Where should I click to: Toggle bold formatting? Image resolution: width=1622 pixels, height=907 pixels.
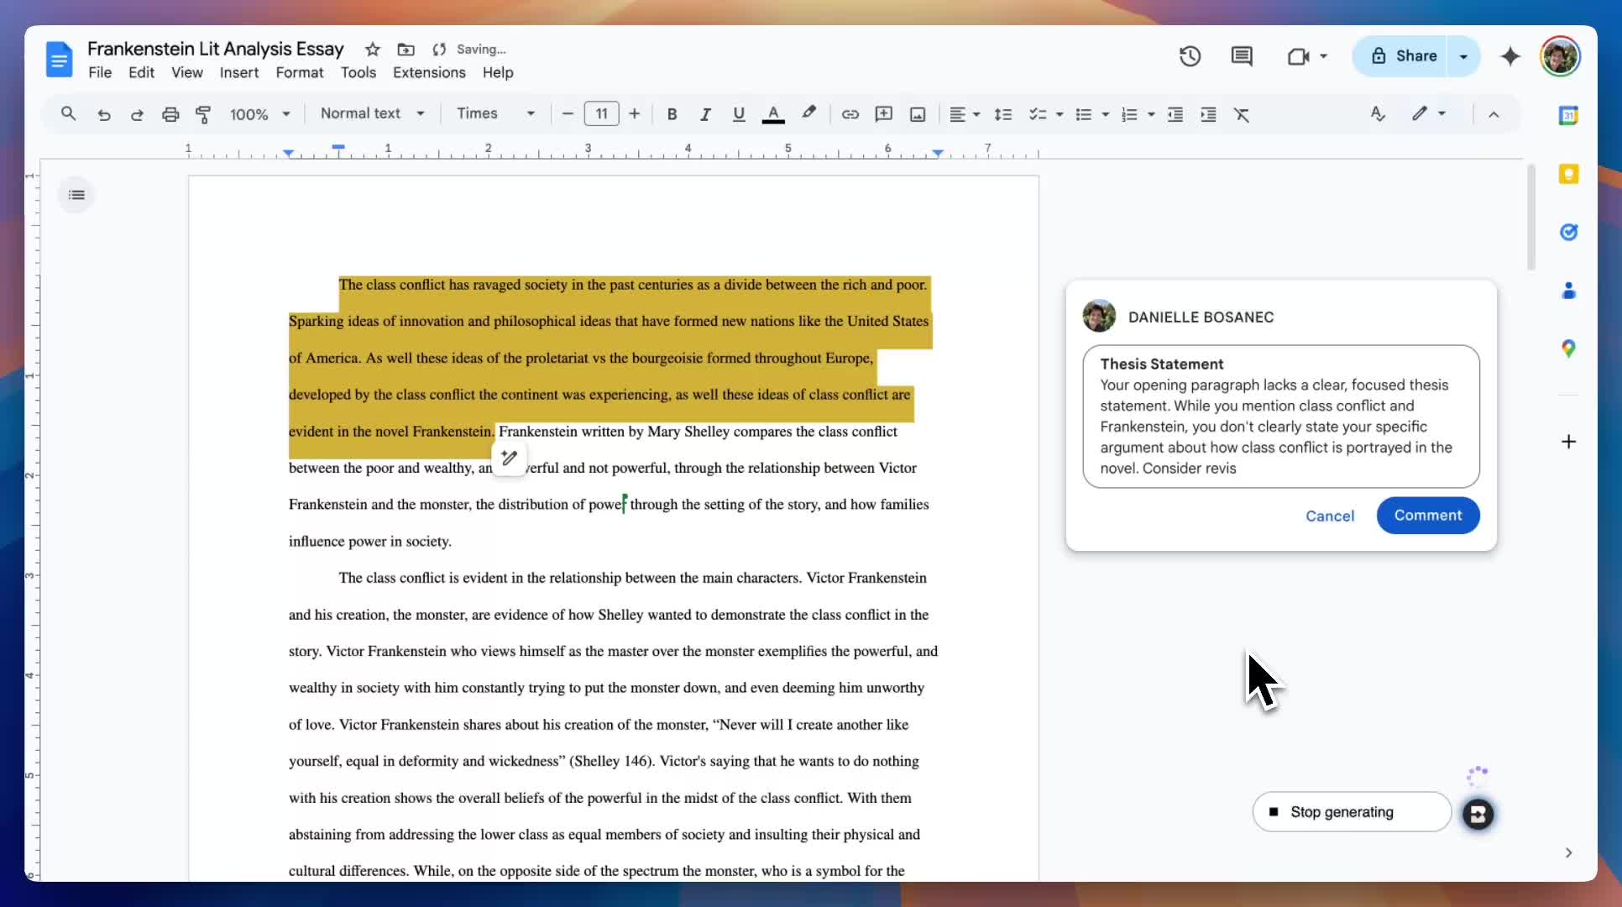coord(672,114)
